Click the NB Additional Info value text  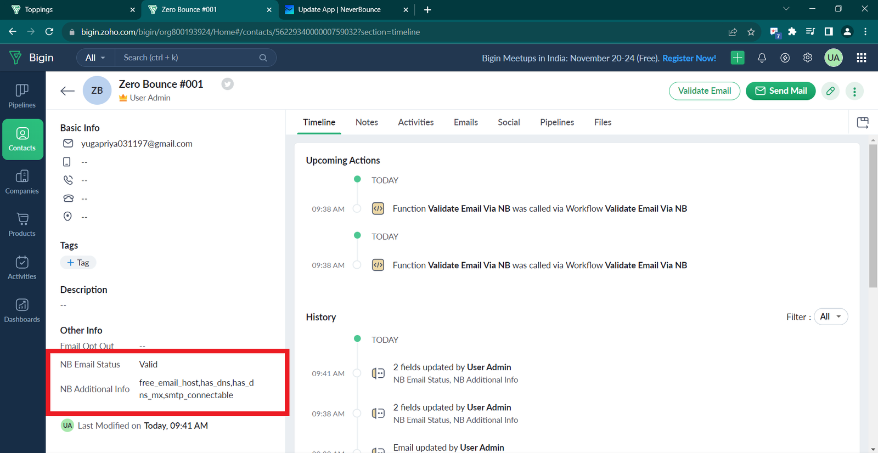pyautogui.click(x=196, y=389)
